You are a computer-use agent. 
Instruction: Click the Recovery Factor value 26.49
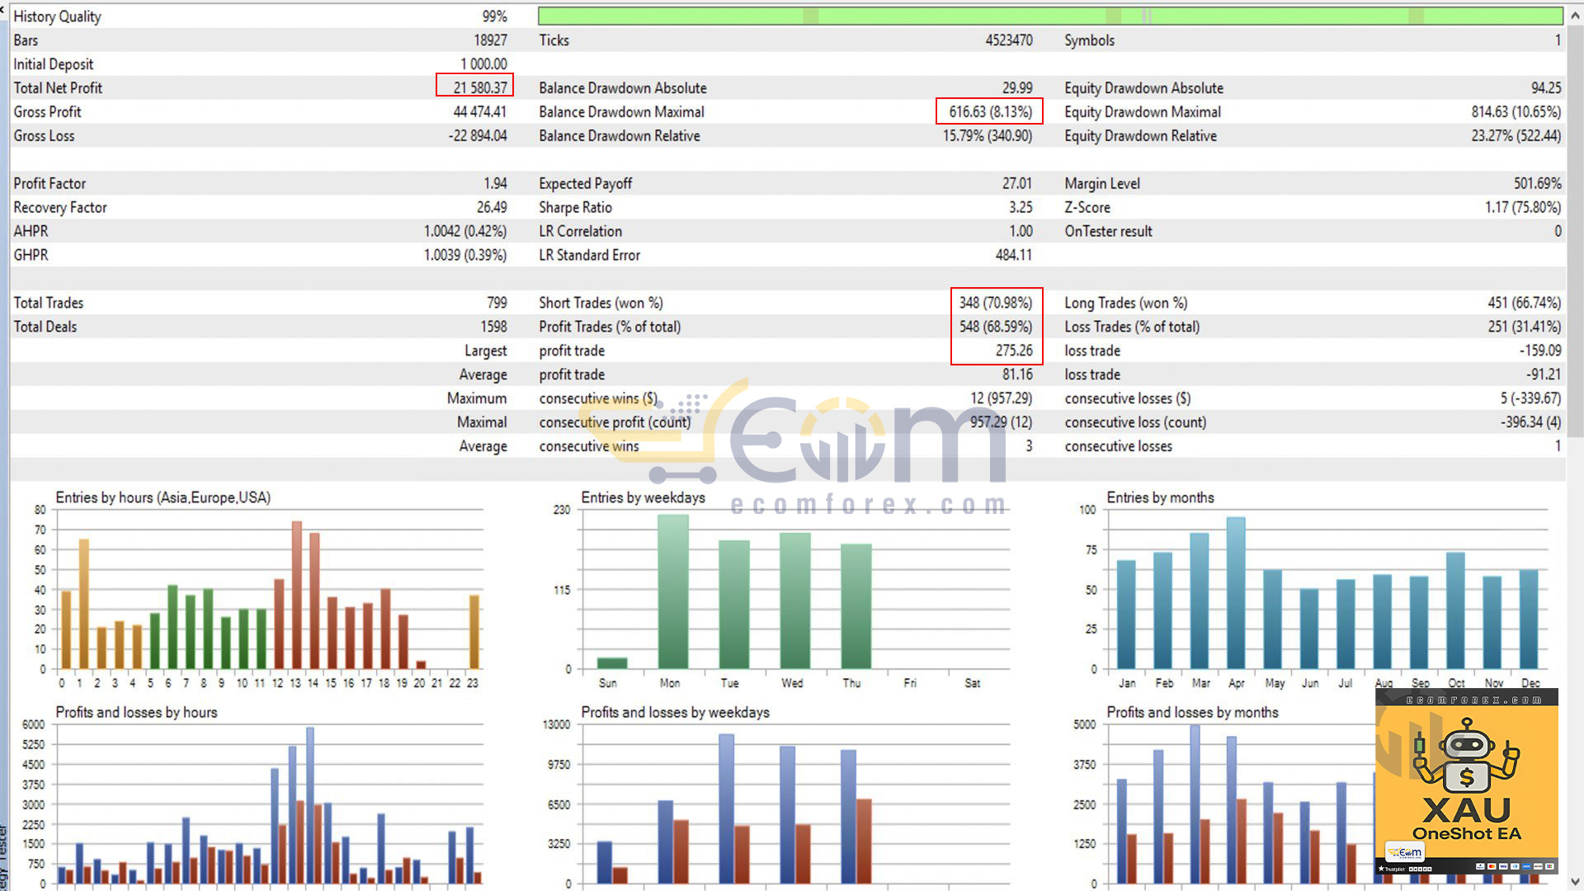click(492, 207)
